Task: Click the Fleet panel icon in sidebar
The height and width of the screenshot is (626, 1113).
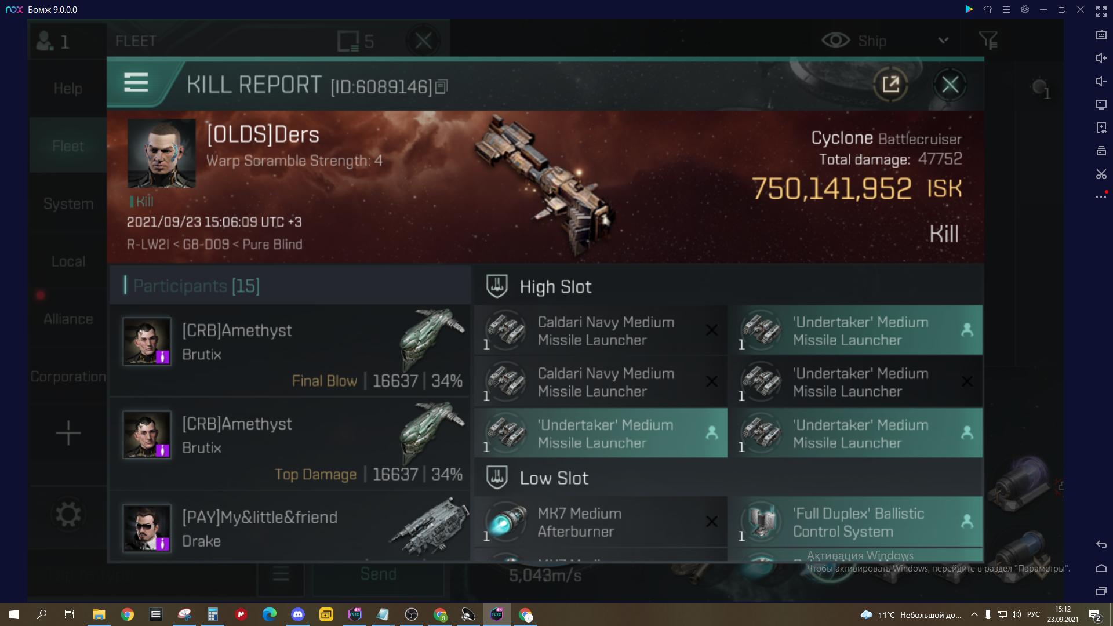Action: point(67,145)
